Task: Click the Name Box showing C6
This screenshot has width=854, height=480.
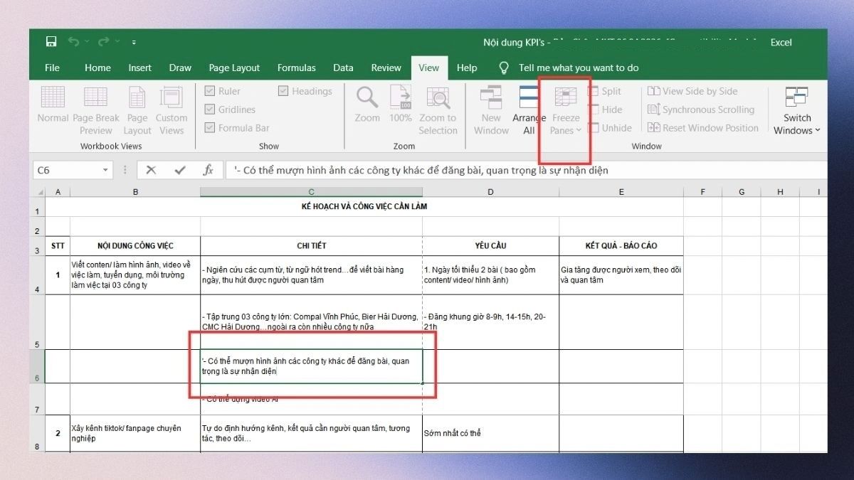Action: pyautogui.click(x=67, y=170)
